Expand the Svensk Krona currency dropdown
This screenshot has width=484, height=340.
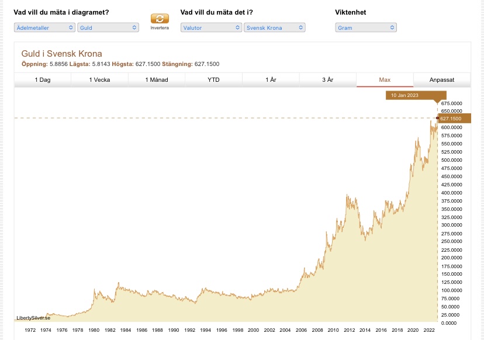click(275, 27)
